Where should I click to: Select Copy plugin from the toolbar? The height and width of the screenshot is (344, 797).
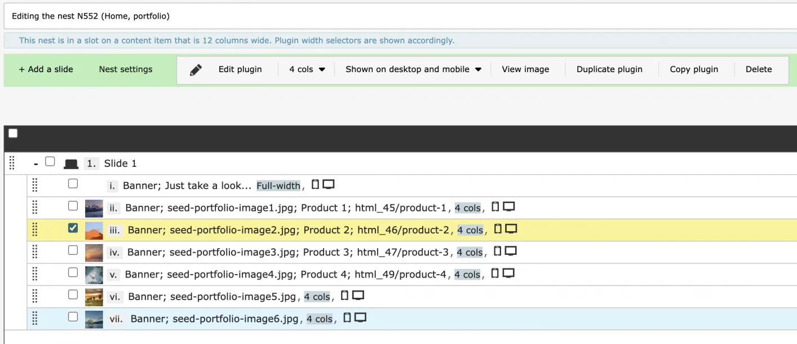click(x=694, y=69)
